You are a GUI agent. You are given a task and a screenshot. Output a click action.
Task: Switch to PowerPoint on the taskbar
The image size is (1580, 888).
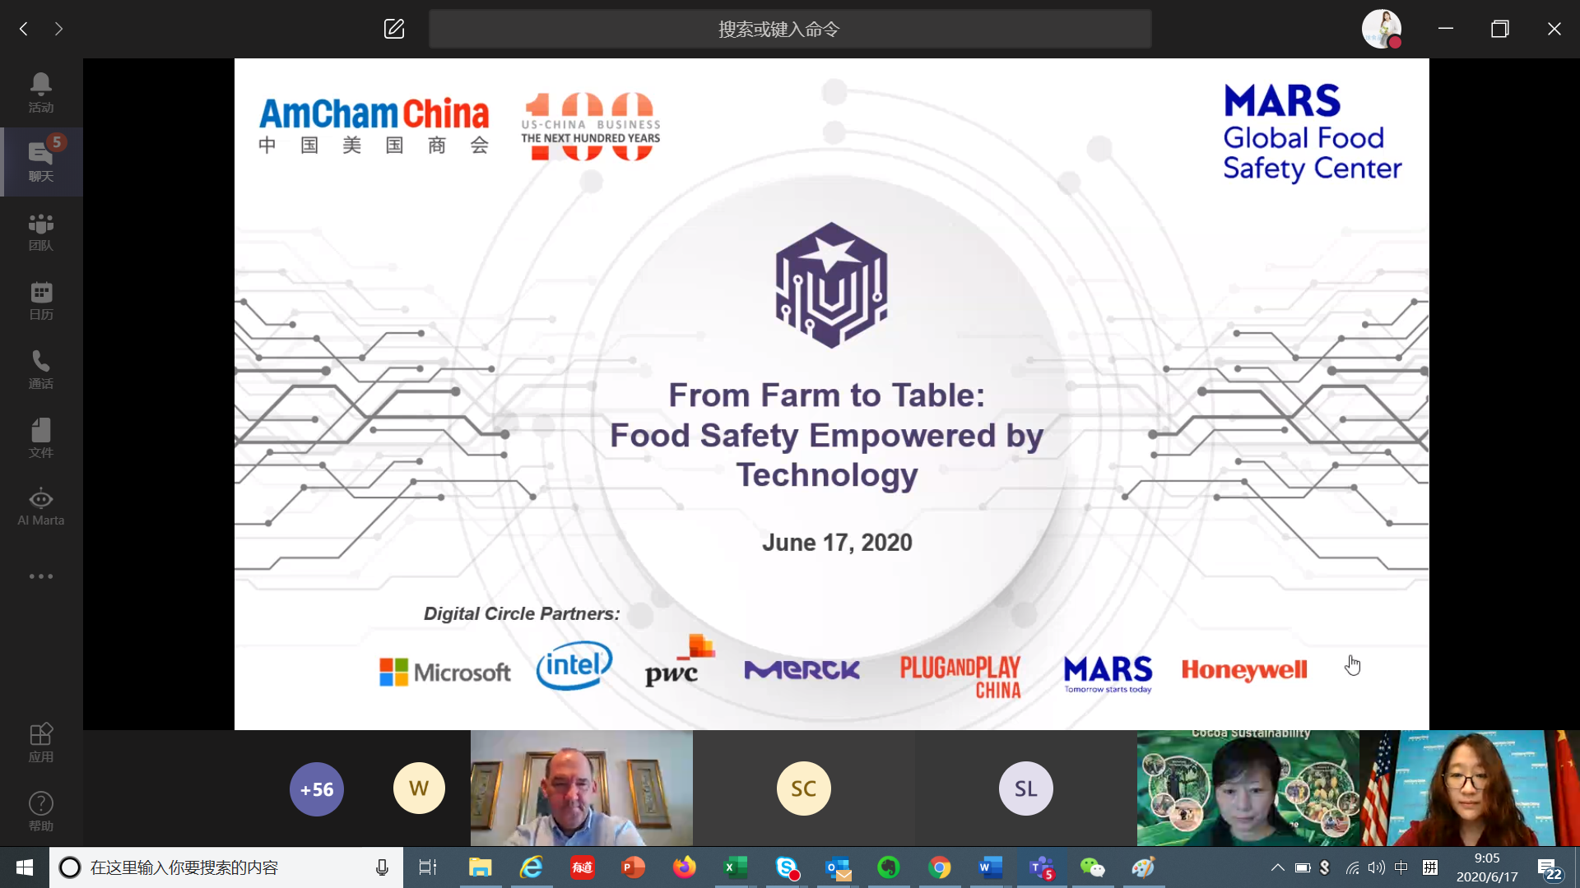point(633,867)
